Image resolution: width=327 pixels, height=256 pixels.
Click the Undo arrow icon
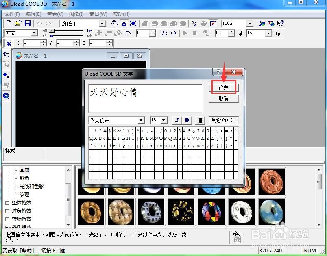pyautogui.click(x=39, y=24)
